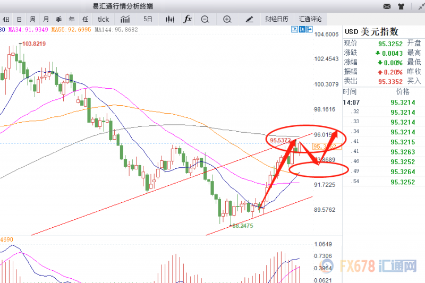The width and height of the screenshot is (425, 283).
Task: Choose the 周 weekly timeframe
Action: [32, 19]
